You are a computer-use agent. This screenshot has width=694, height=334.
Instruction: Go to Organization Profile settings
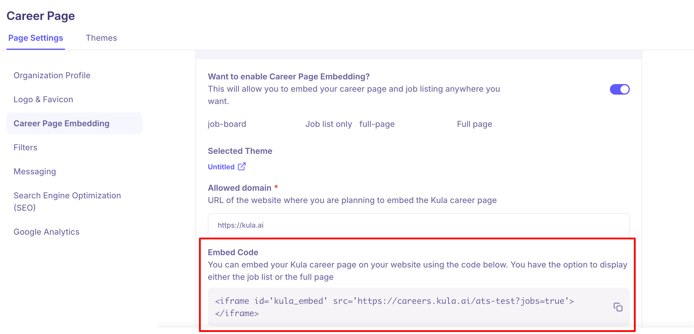point(52,76)
